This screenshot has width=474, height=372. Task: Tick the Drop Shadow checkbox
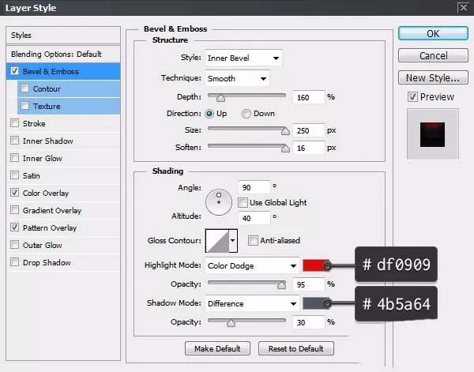(x=14, y=261)
